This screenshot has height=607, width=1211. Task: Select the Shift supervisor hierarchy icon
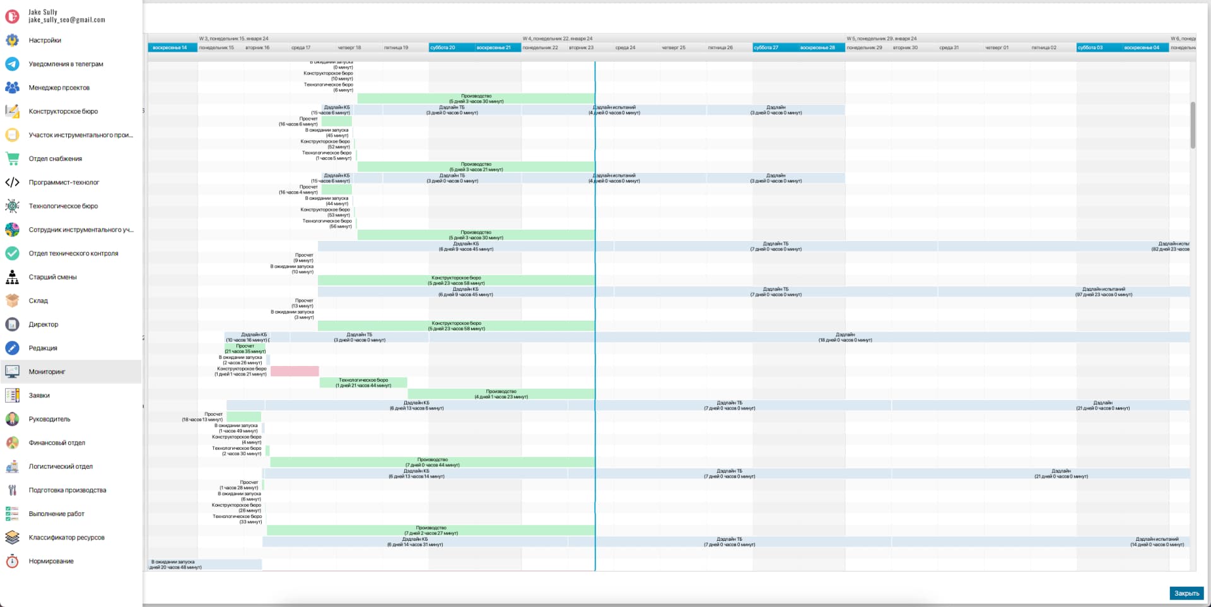tap(12, 277)
